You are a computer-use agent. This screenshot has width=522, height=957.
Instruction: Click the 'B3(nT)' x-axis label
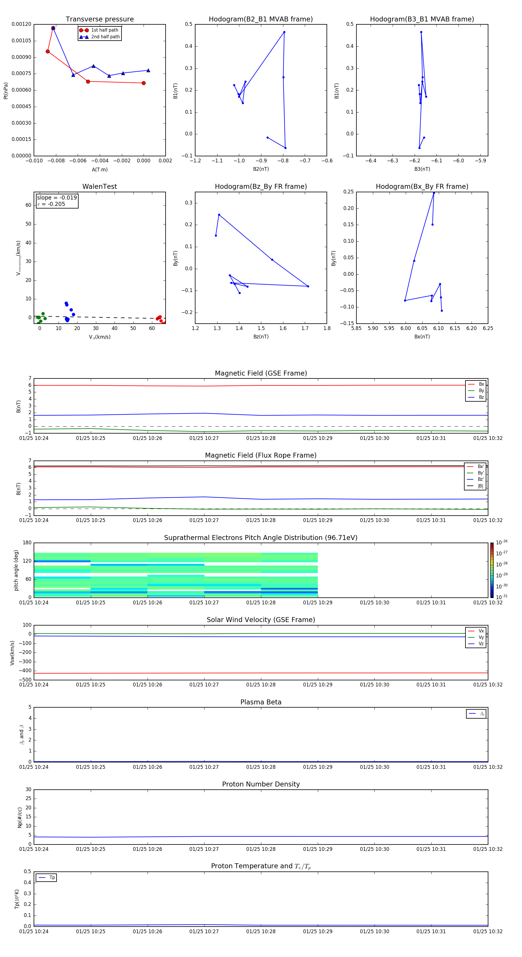click(x=422, y=169)
